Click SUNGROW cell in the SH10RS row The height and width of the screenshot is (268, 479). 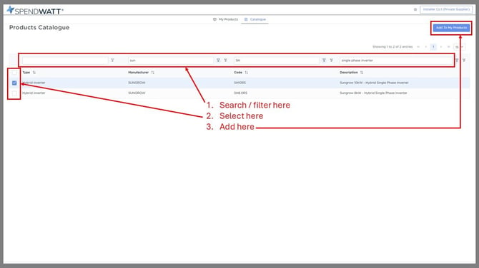pyautogui.click(x=137, y=83)
